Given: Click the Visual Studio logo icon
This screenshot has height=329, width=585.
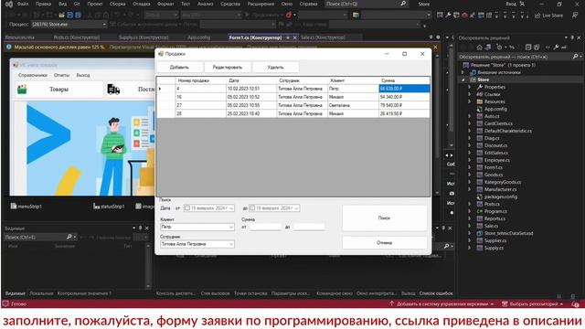Looking at the screenshot, I should point(9,4).
